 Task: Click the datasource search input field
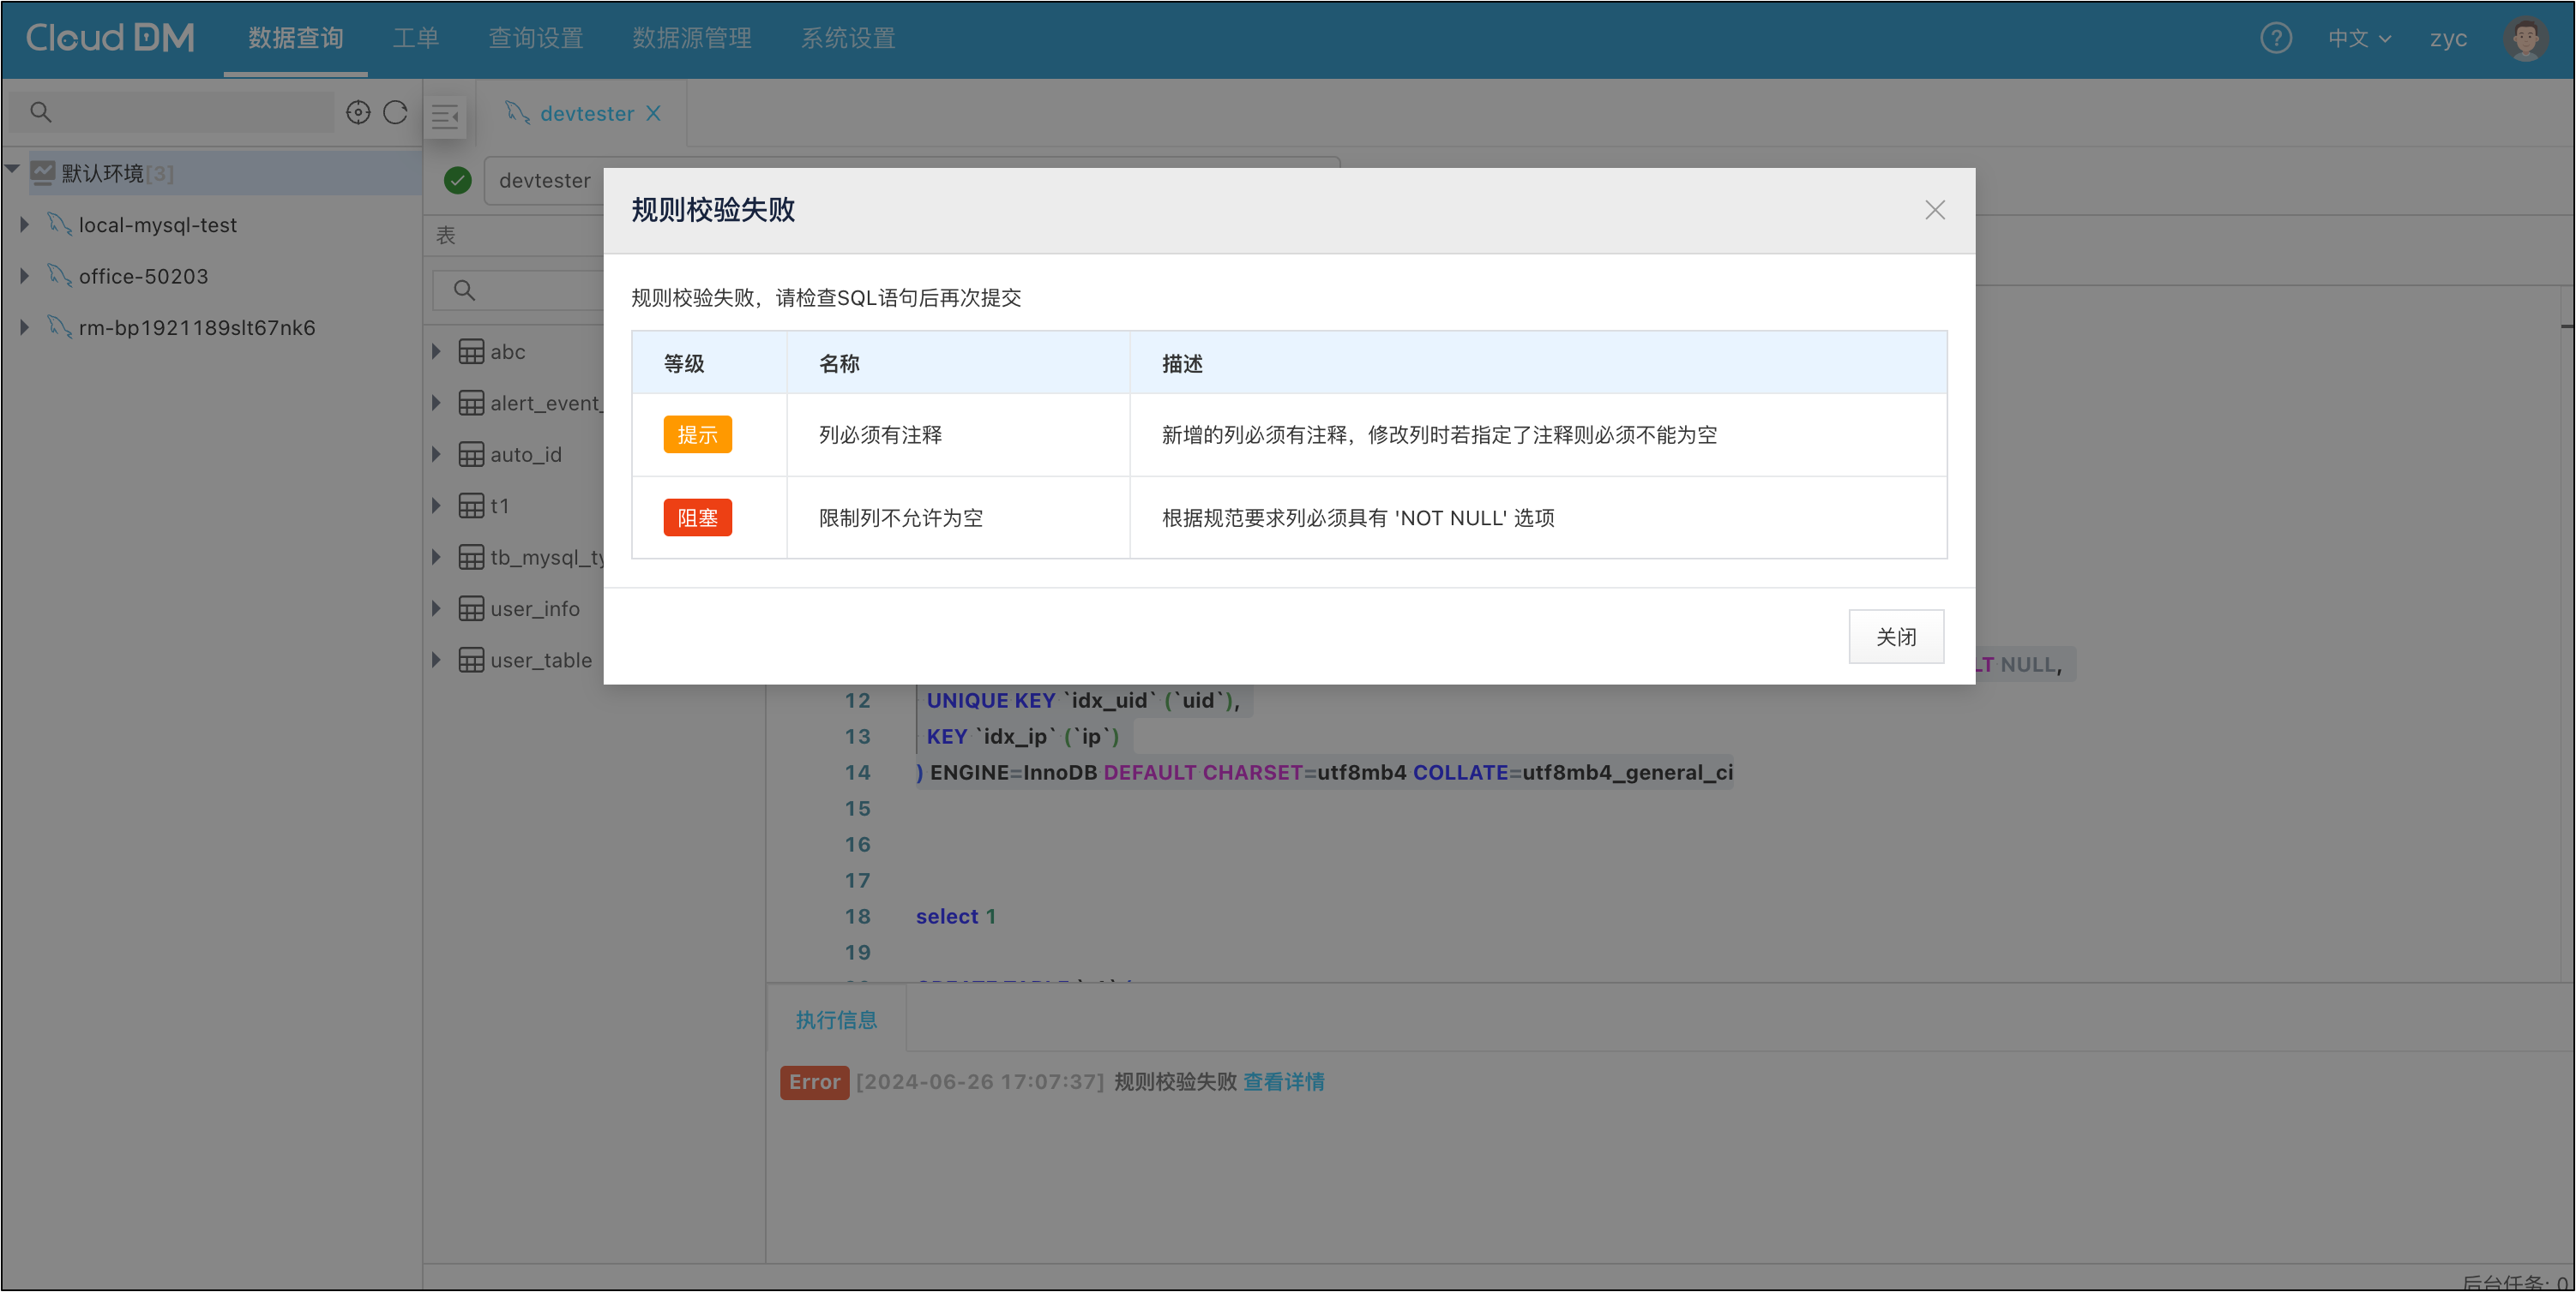point(185,112)
